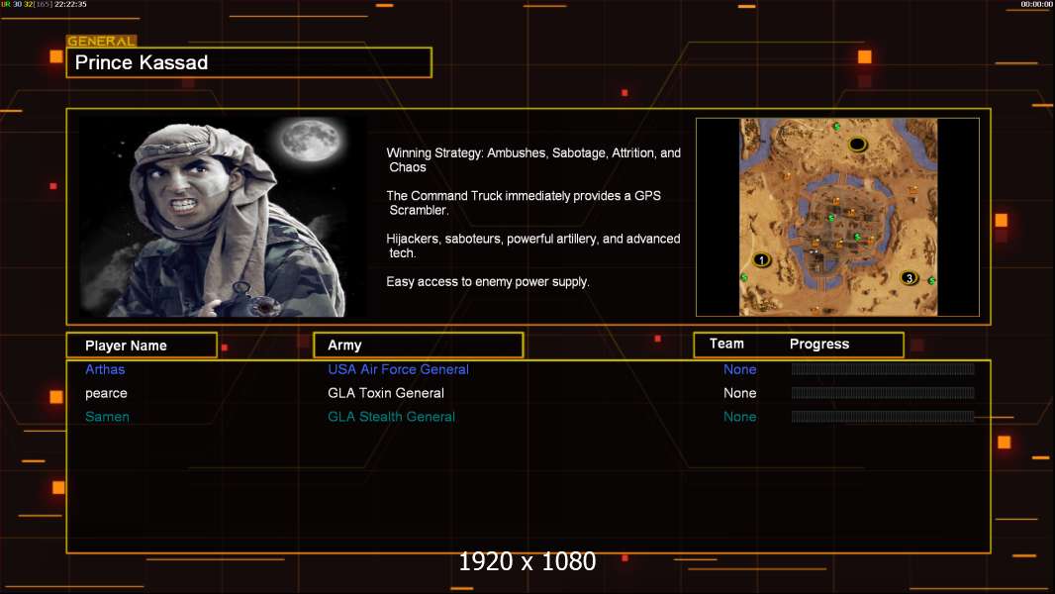Viewport: 1055px width, 594px height.
Task: Click the Prince Kassad portrait image
Action: pyautogui.click(x=224, y=217)
